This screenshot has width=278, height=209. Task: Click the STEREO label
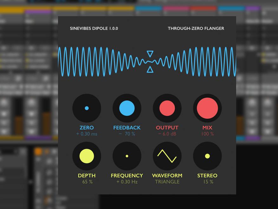[207, 175]
